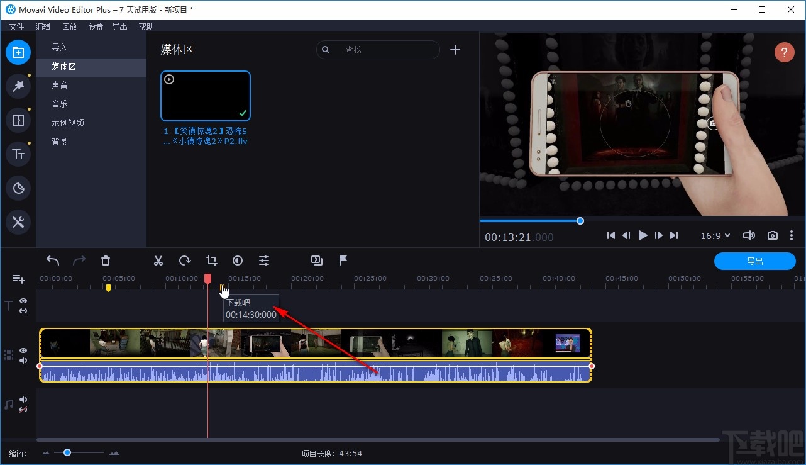
Task: Step forward one frame
Action: 659,235
